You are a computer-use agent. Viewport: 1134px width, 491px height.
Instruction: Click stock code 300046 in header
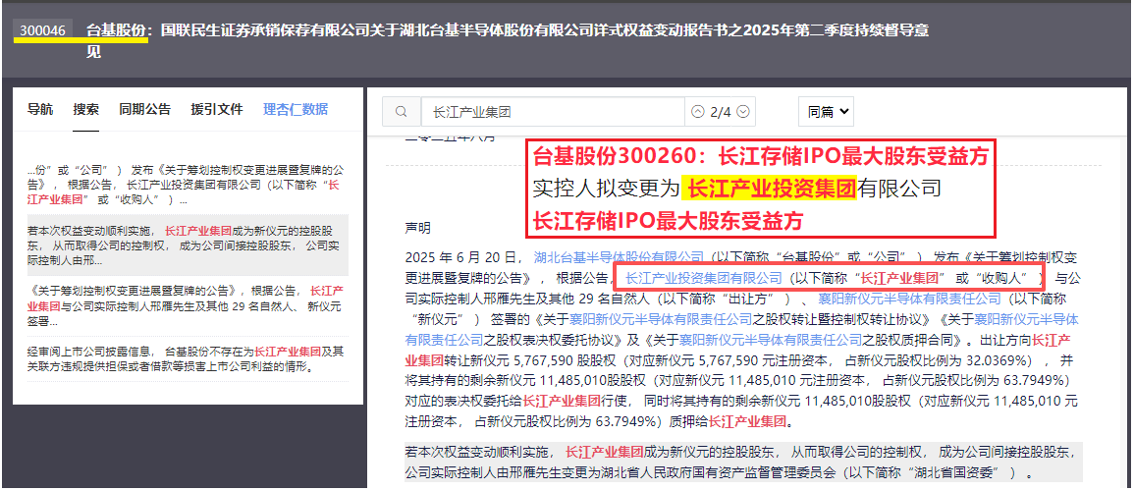(x=43, y=30)
